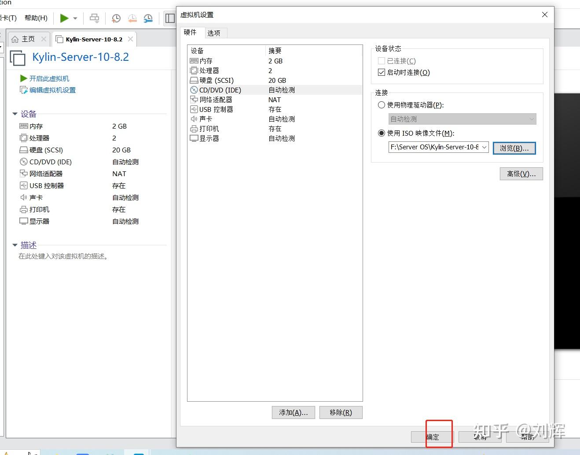Click the green power-on play toolbar icon
The height and width of the screenshot is (455, 580).
[64, 18]
